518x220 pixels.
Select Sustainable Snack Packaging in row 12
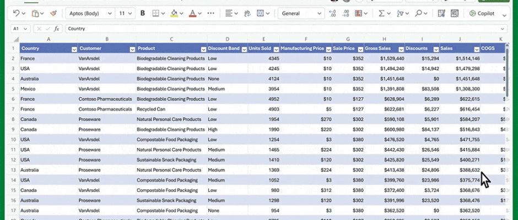click(x=171, y=160)
